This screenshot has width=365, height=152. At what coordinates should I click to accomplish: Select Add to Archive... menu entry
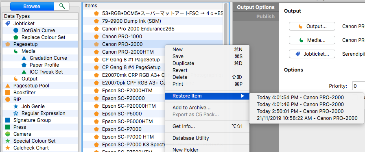207,108
